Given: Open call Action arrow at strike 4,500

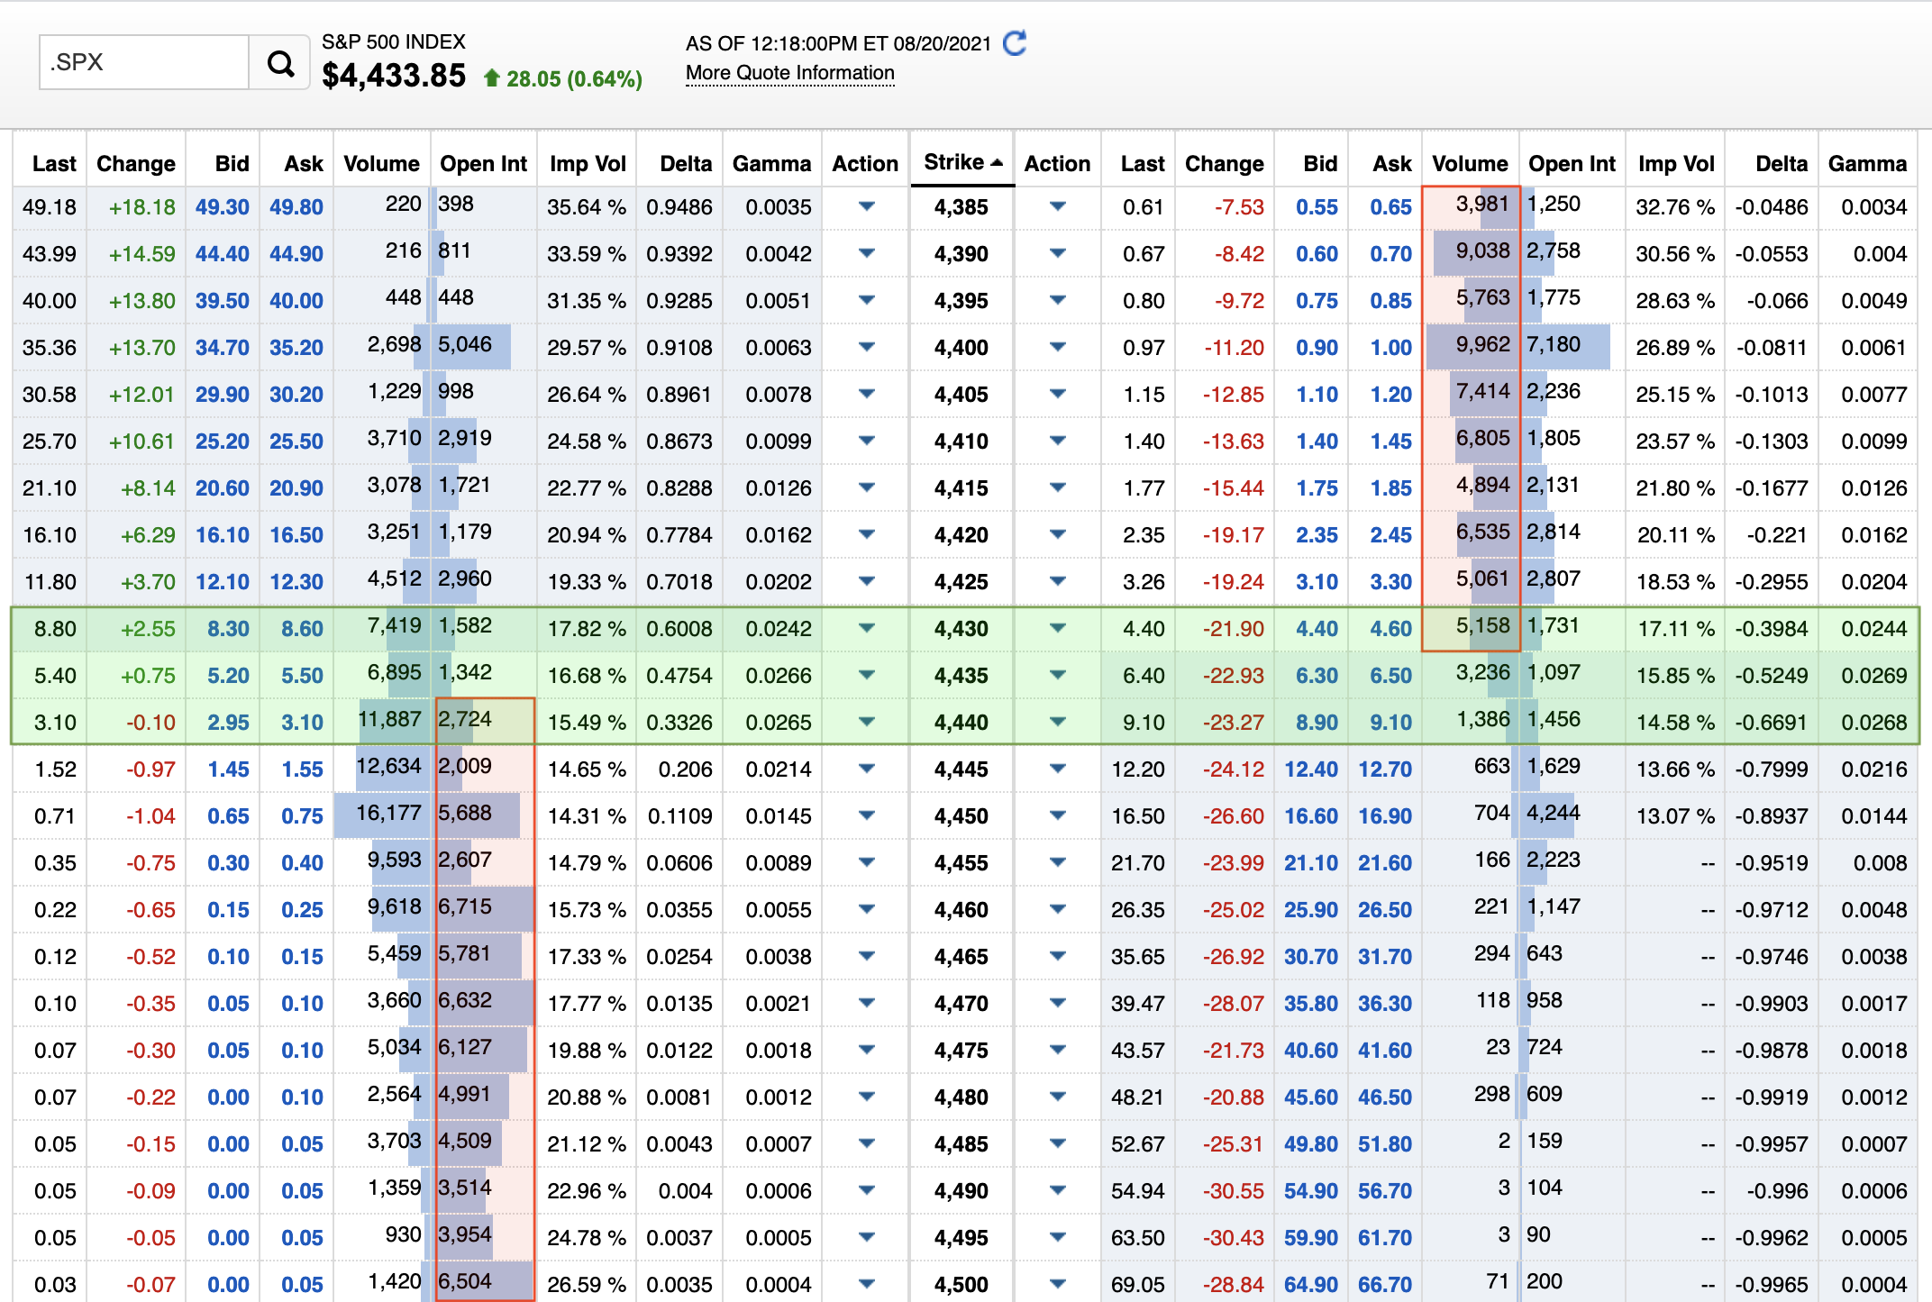Looking at the screenshot, I should [866, 1284].
